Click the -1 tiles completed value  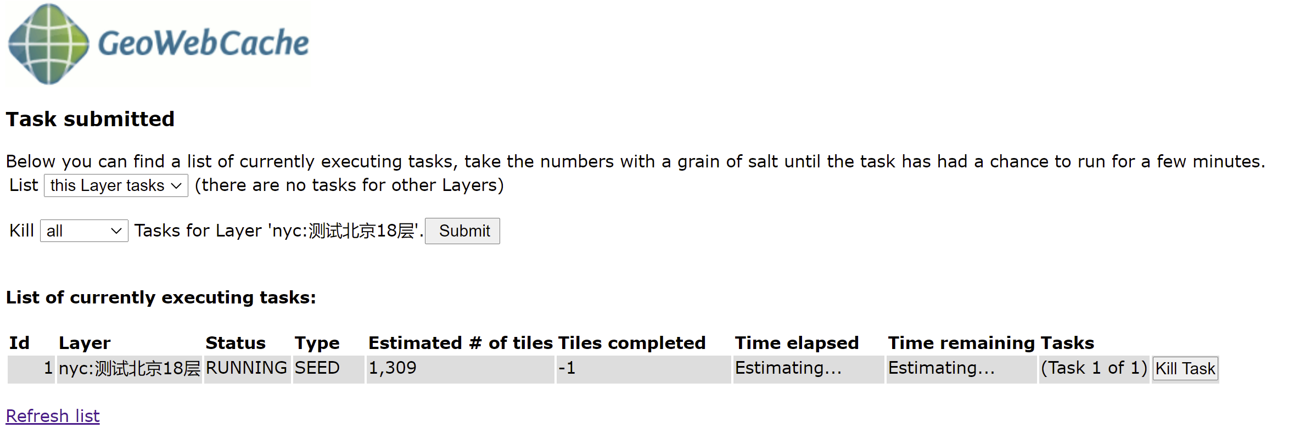(x=567, y=368)
